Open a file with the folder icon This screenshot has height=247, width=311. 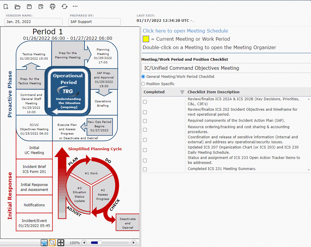click(x=17, y=6)
